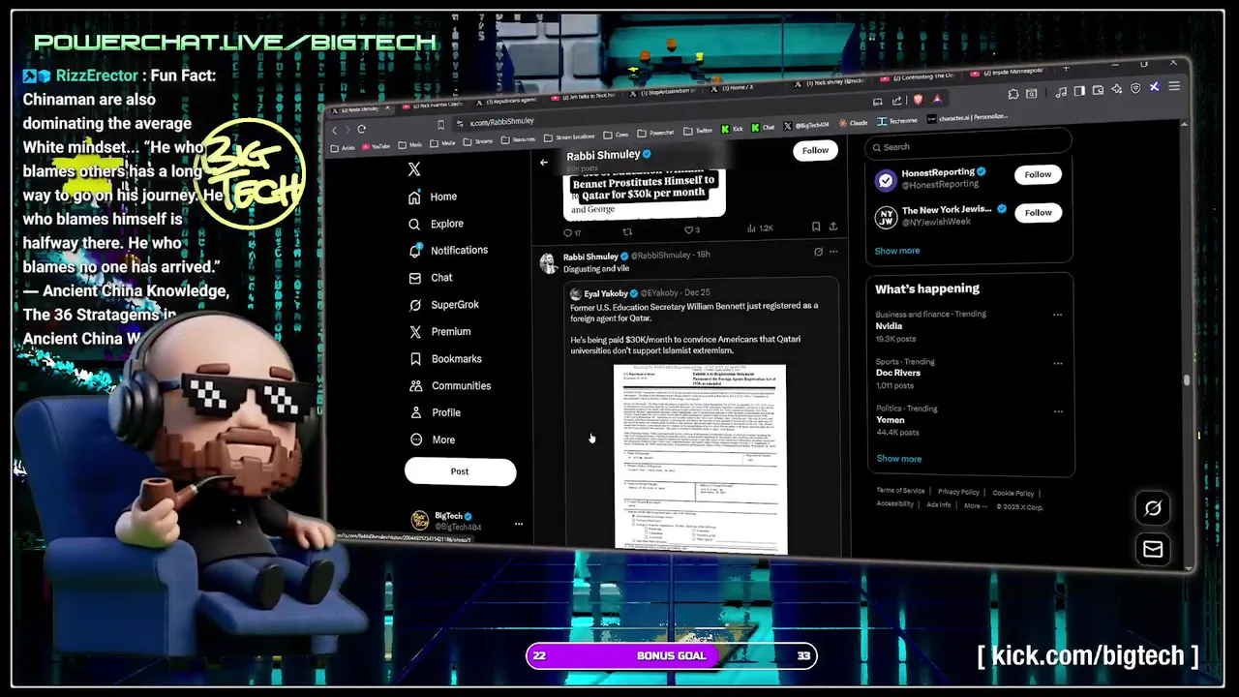Image resolution: width=1239 pixels, height=697 pixels.
Task: Open Bookmarks in X sidebar
Action: tap(445, 358)
